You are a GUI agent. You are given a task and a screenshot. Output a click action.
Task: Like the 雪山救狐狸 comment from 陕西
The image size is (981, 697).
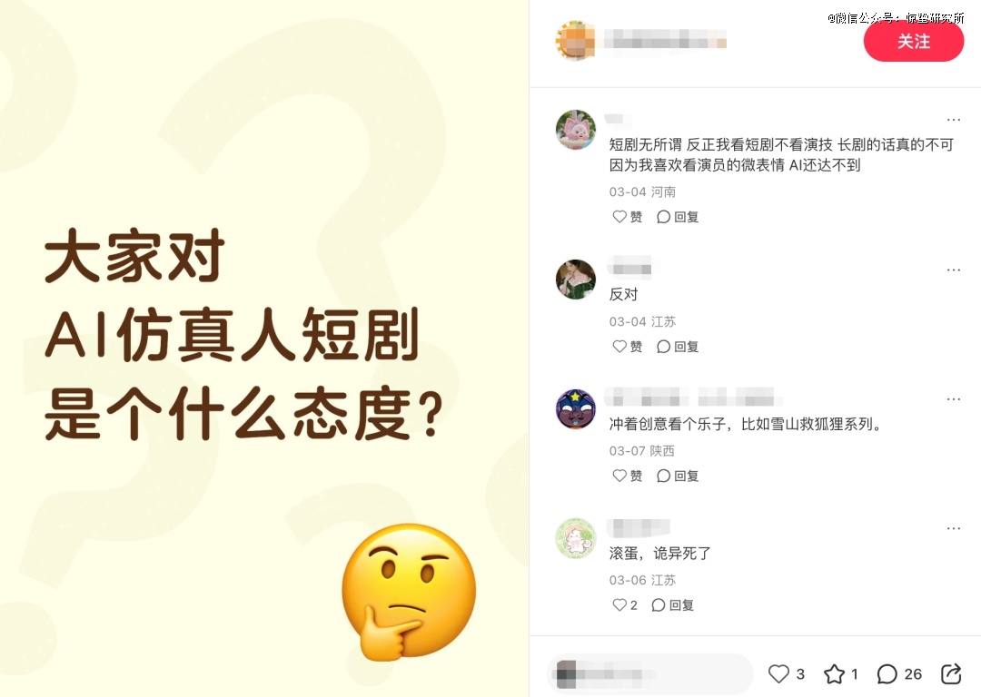pos(627,476)
